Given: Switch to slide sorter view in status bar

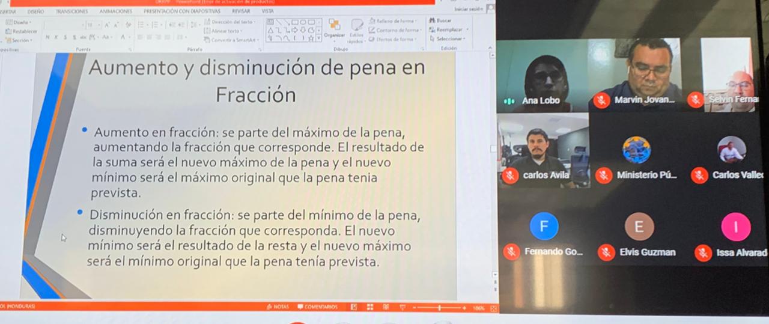Looking at the screenshot, I should (x=369, y=307).
